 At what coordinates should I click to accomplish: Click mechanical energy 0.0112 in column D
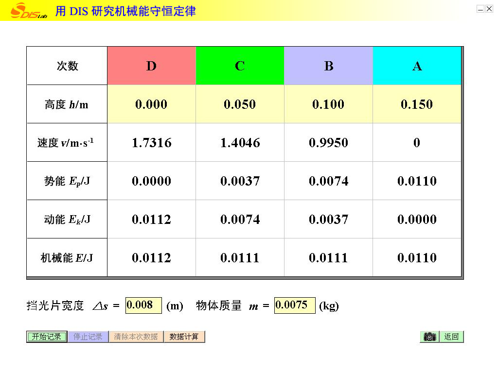point(151,258)
